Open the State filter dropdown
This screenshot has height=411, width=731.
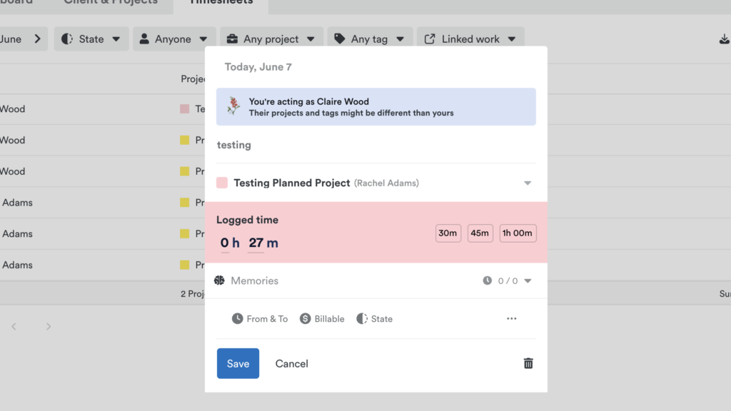coord(91,39)
